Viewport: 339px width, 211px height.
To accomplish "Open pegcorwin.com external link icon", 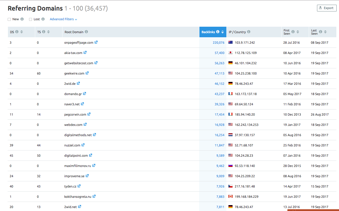I will [89, 114].
